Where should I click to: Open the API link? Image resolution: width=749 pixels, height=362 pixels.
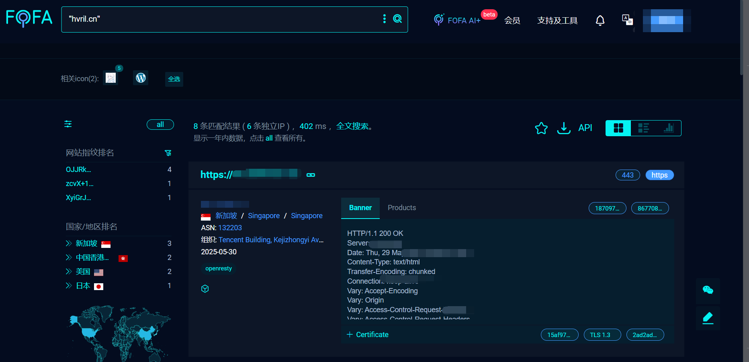585,128
